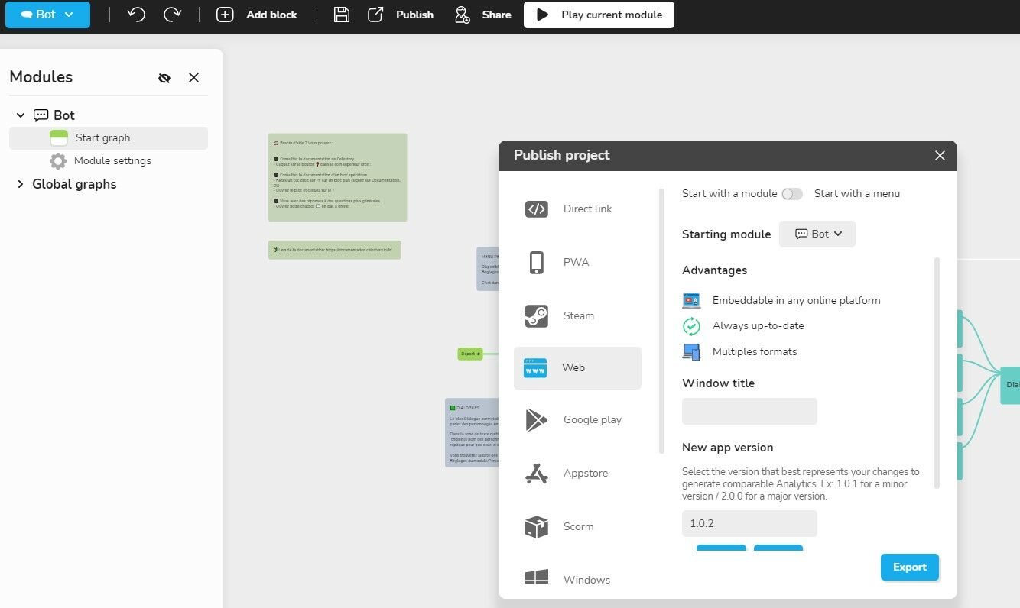This screenshot has height=608, width=1020.
Task: Open Module settings tree item
Action: [x=109, y=161]
